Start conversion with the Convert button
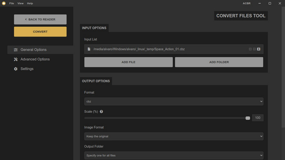Screen dimensions: 285x160 click(x=40, y=32)
